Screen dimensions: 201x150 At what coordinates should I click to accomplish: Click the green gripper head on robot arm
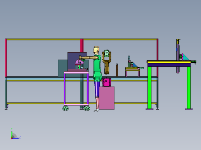tap(107, 53)
